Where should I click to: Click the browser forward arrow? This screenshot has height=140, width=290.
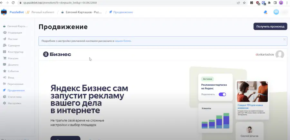(7, 3)
